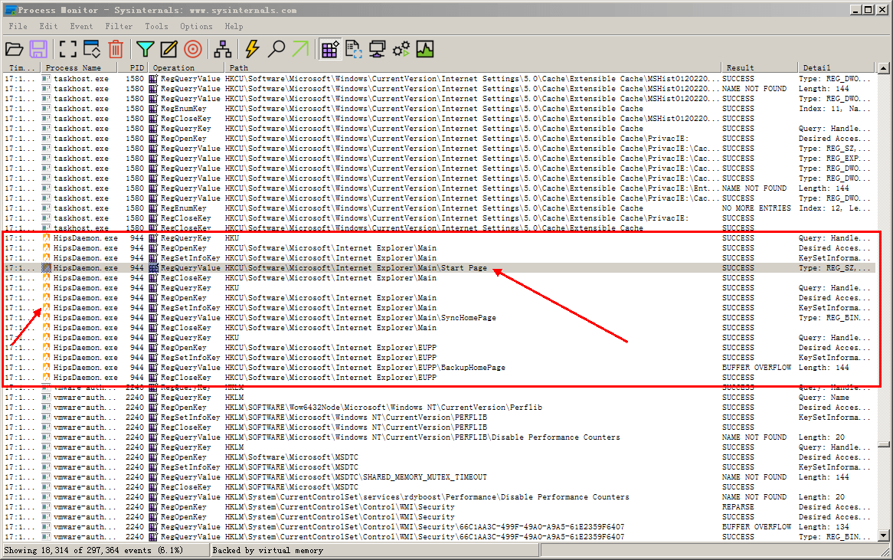893x560 pixels.
Task: Open the Highlight pencil icon
Action: [168, 50]
